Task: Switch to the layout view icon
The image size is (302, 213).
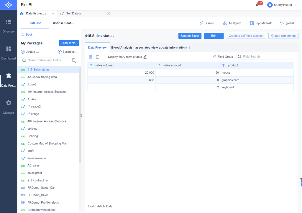Action: click(97, 57)
